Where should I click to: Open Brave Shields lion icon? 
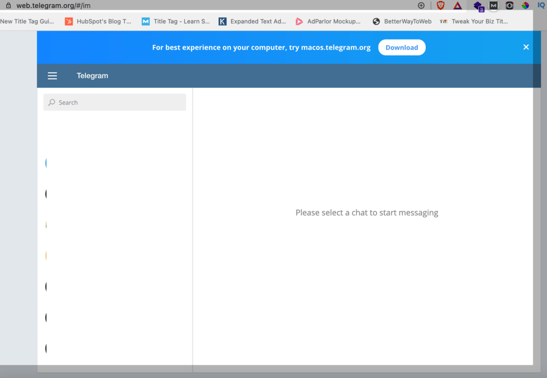pos(441,5)
